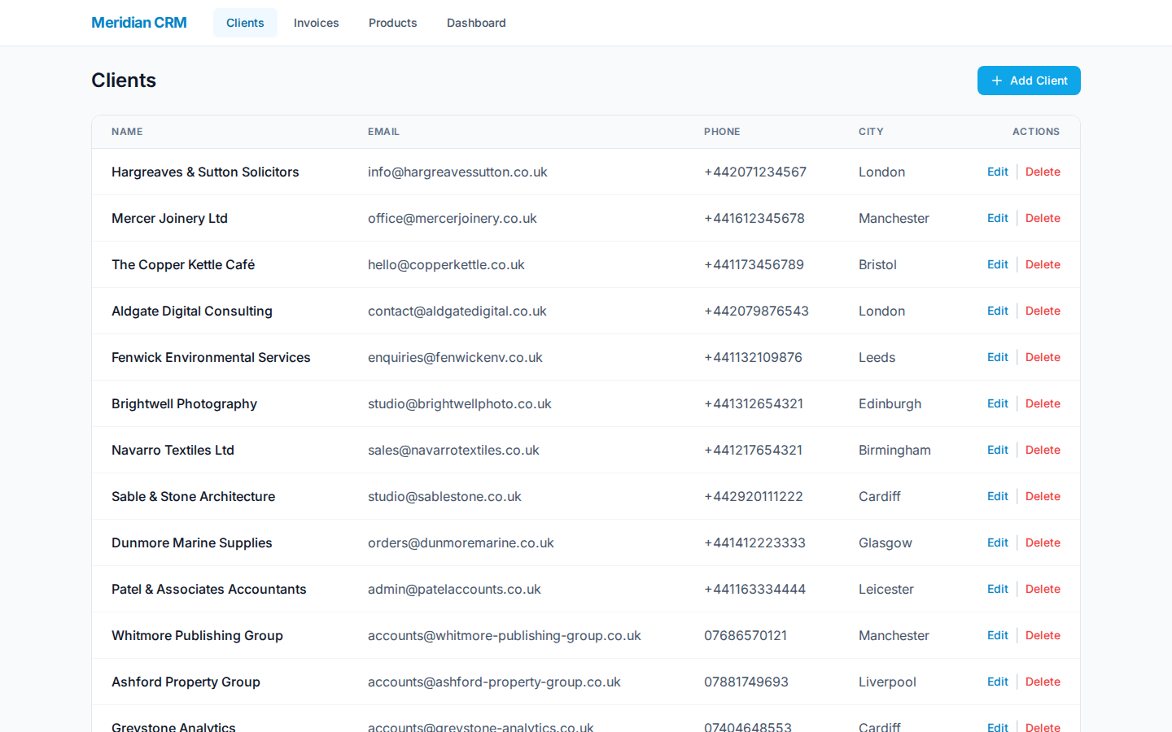Delete Mercer Joinery Ltd record
1172x732 pixels.
[1043, 218]
